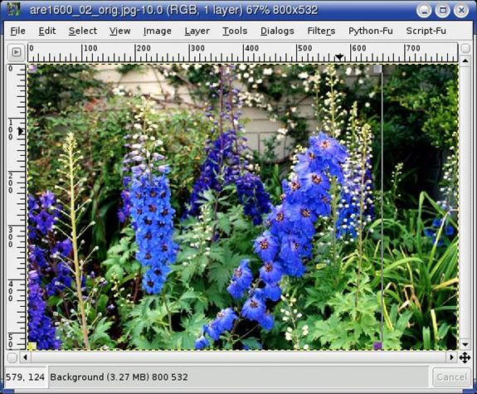Open the Filters menu
477x394 pixels.
(x=321, y=31)
